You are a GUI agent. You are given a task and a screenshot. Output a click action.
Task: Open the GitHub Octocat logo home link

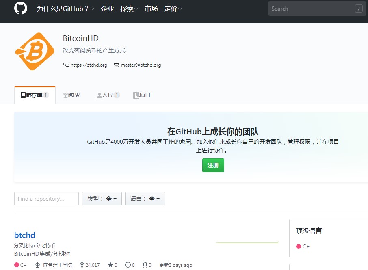pos(21,8)
